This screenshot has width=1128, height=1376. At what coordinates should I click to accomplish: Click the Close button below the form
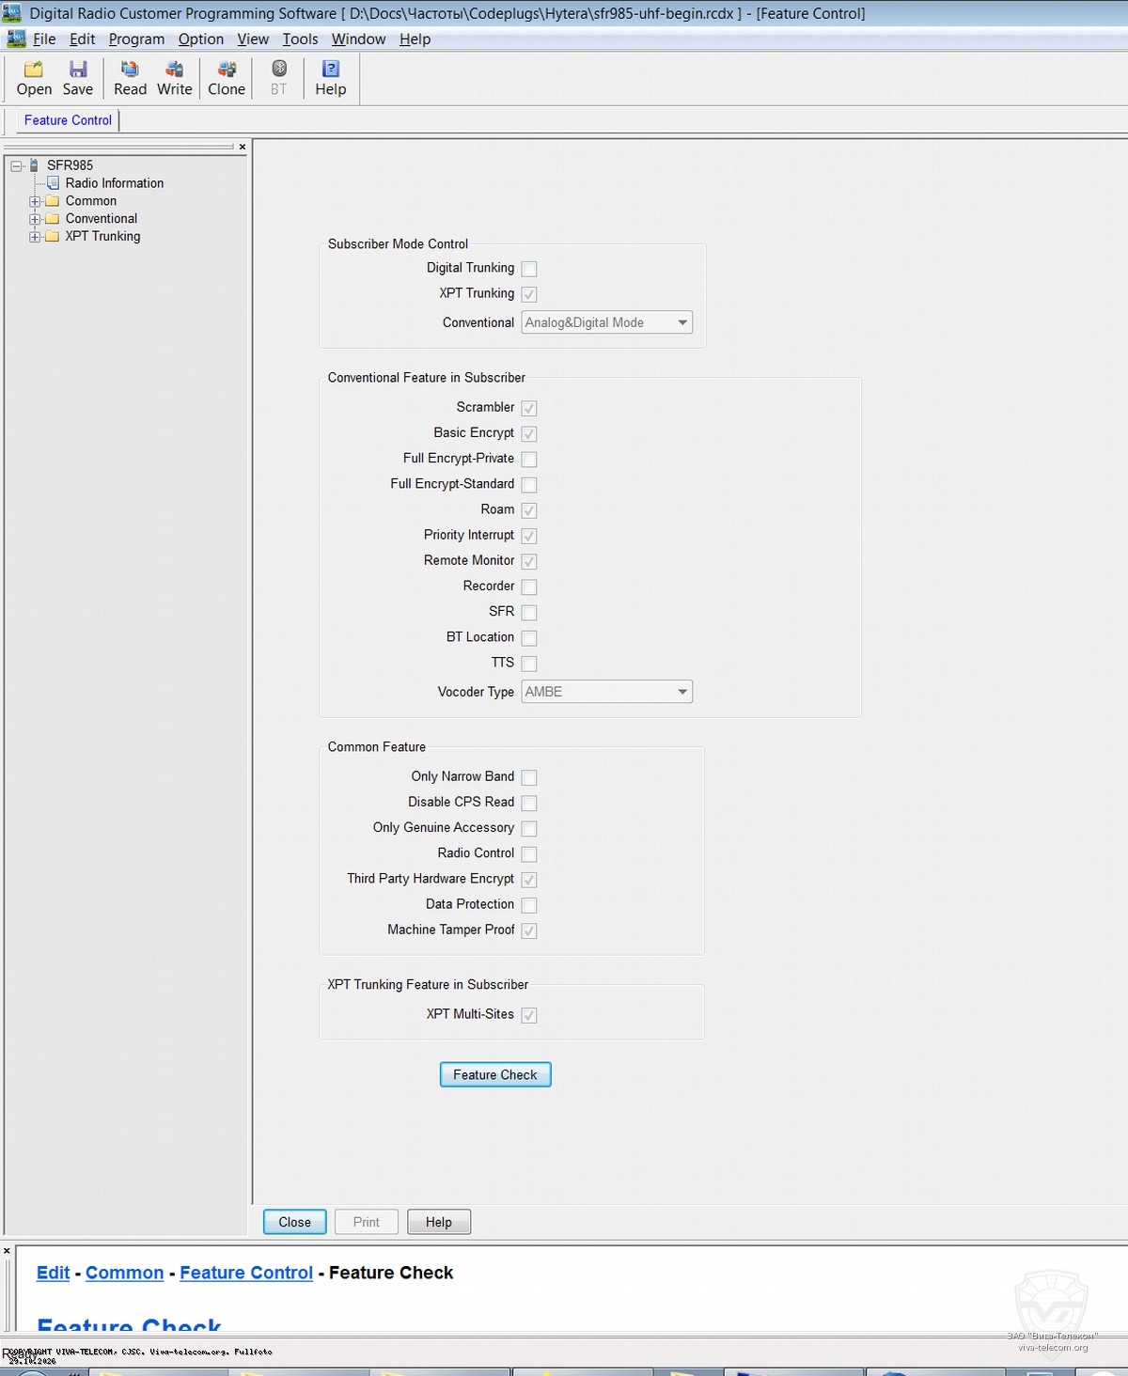[x=294, y=1222]
